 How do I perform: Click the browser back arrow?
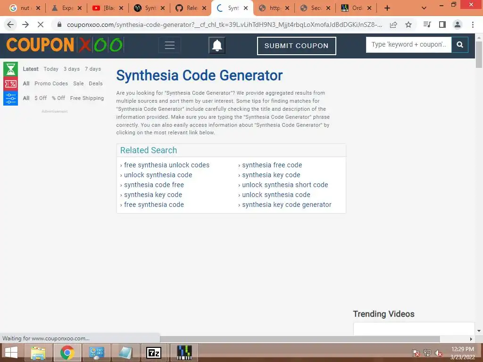click(10, 25)
